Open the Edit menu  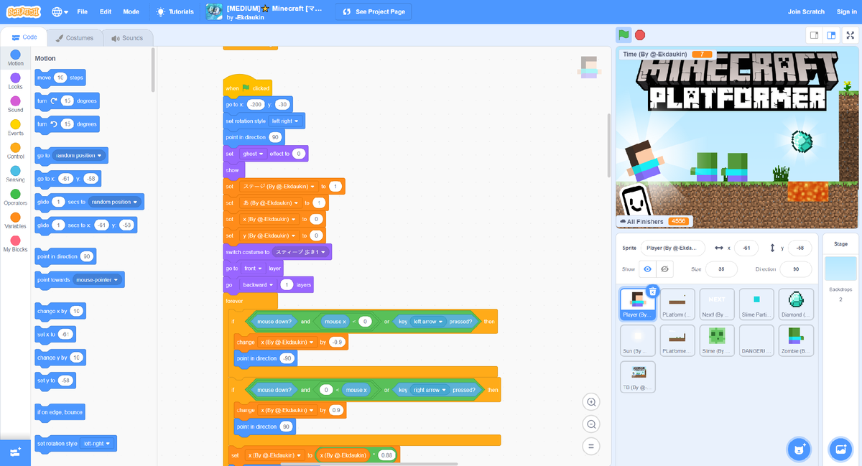[106, 11]
